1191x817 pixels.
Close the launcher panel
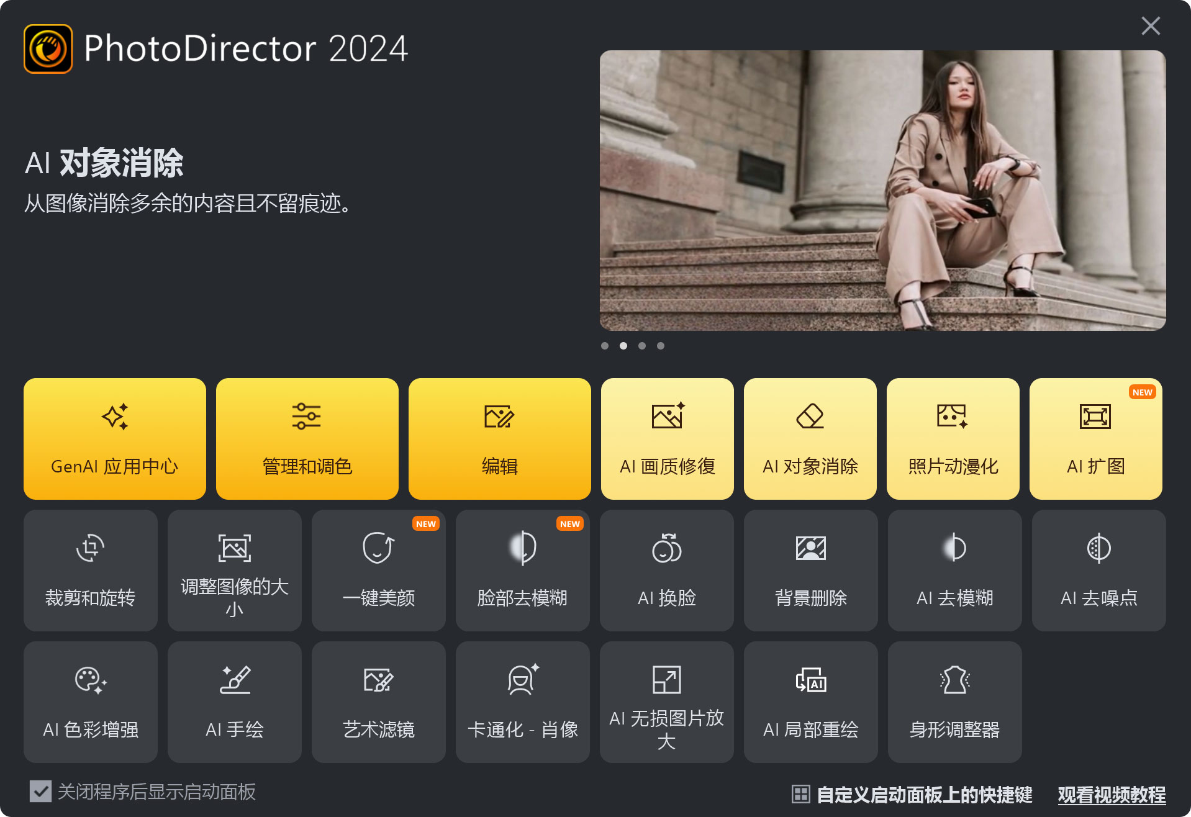(1151, 26)
